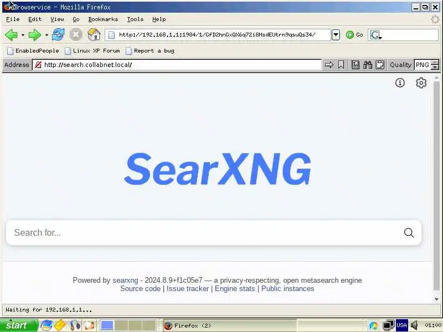Click the SearXNG logo

[x=218, y=169]
